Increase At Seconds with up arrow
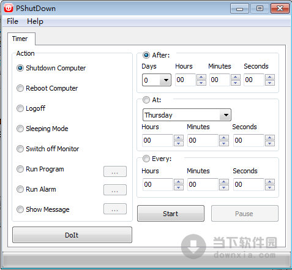292x270 pixels. (270, 138)
